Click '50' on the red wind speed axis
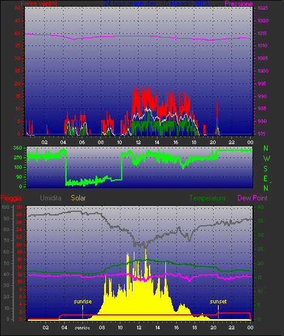This screenshot has width=284, height=336. click(x=18, y=8)
